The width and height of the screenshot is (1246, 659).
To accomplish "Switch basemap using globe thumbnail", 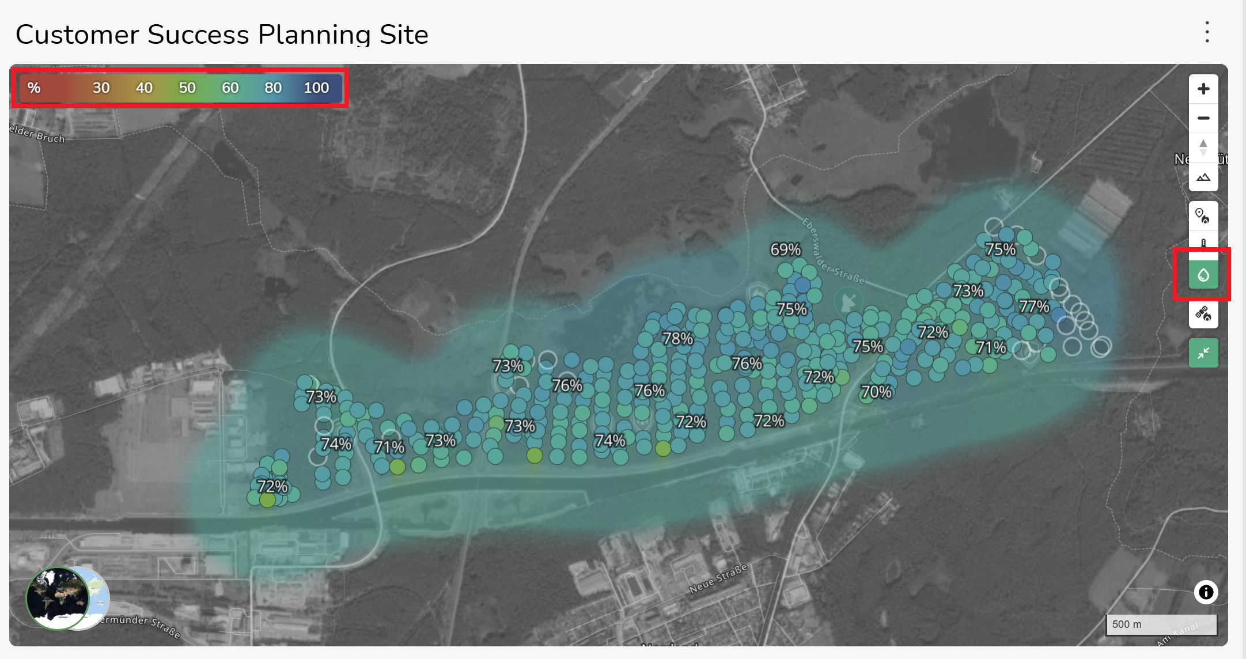I will click(x=58, y=598).
